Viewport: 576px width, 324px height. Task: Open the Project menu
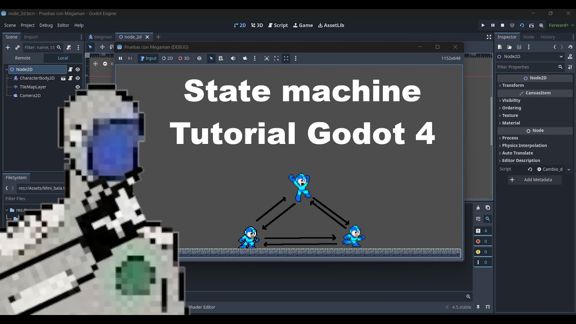pyautogui.click(x=27, y=25)
